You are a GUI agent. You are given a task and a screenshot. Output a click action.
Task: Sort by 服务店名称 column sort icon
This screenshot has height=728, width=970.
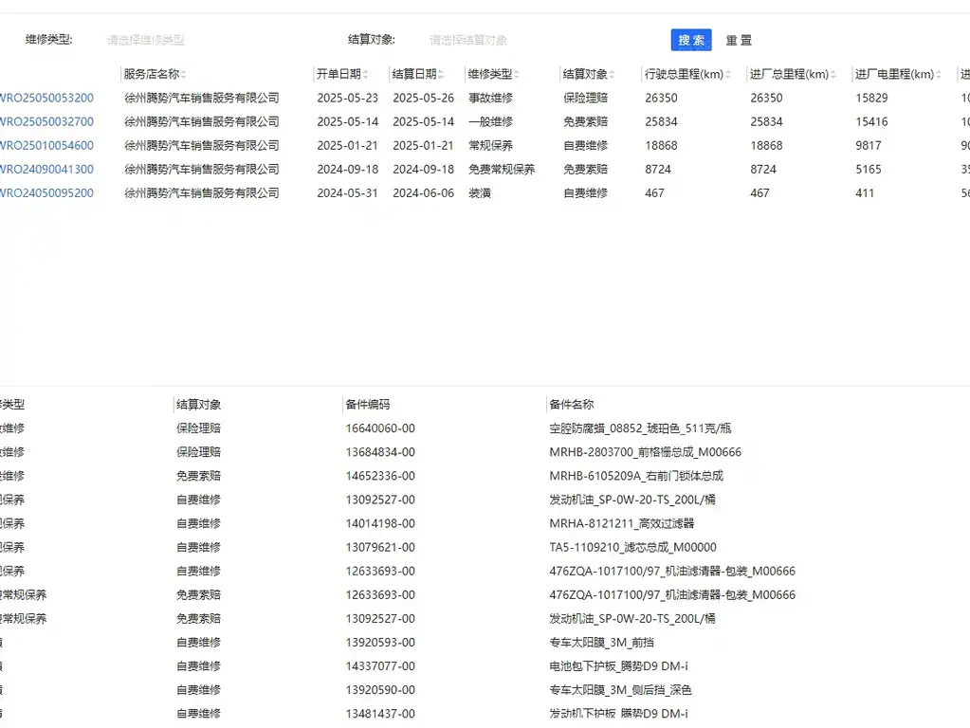184,74
